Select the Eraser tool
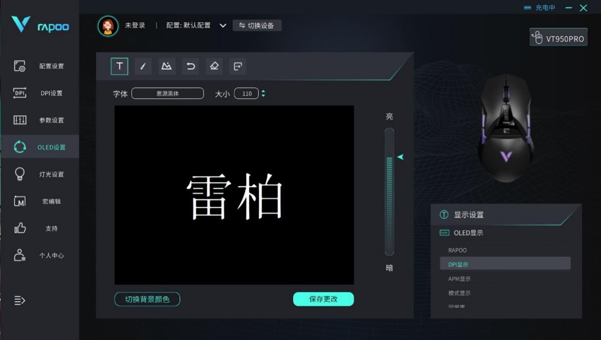This screenshot has width=601, height=340. click(x=214, y=66)
